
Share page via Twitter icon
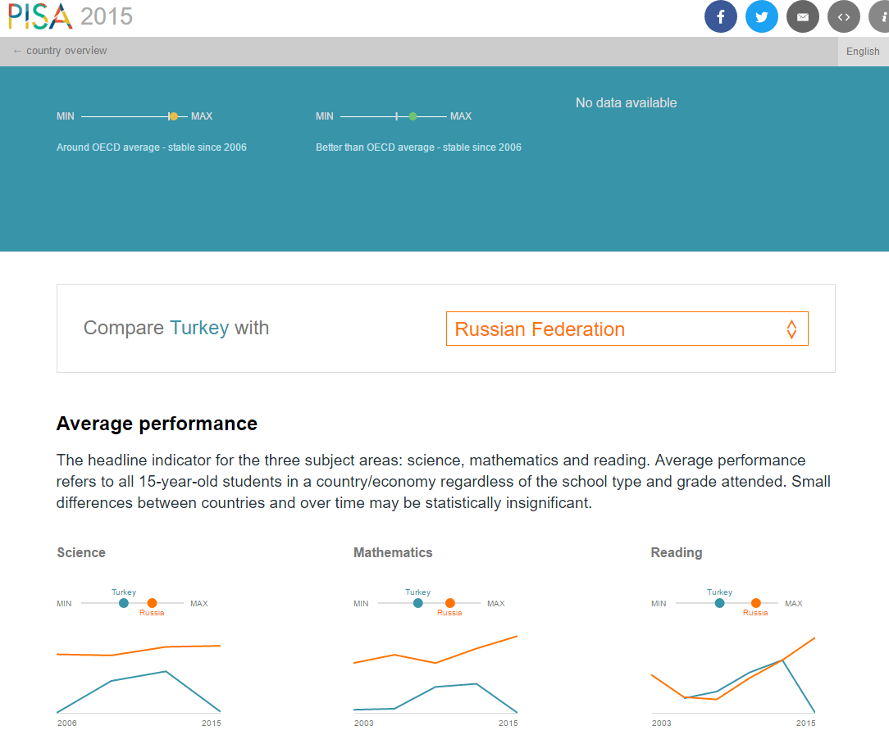(x=761, y=16)
